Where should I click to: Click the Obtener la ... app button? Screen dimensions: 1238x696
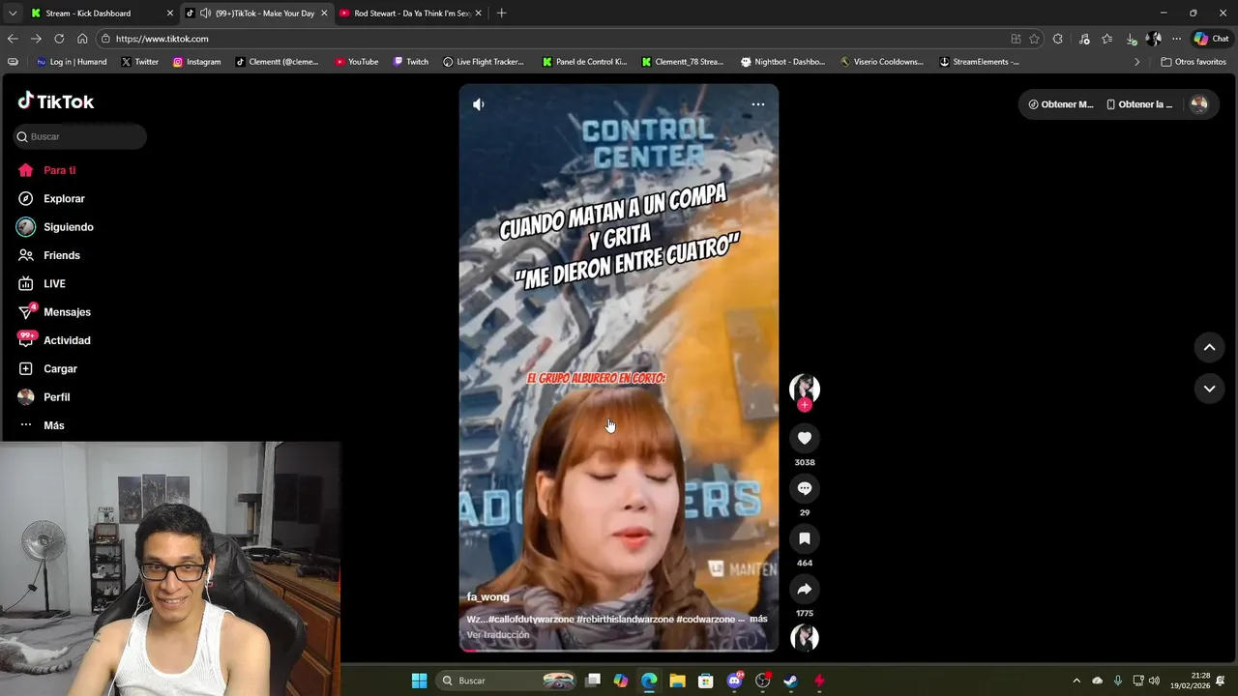tap(1139, 104)
